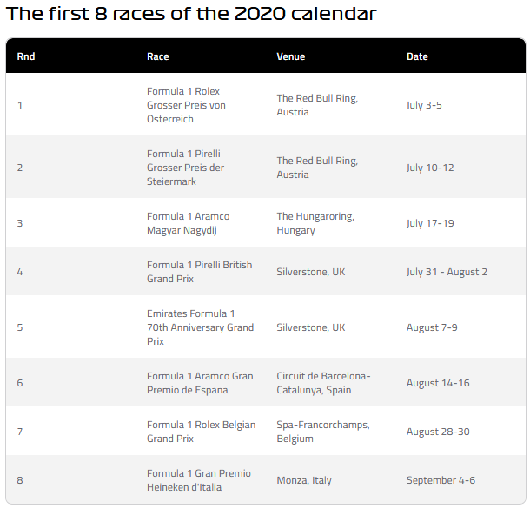Select the Grosser Preis von Osterreich race
Image resolution: width=530 pixels, height=508 pixels.
(x=186, y=105)
